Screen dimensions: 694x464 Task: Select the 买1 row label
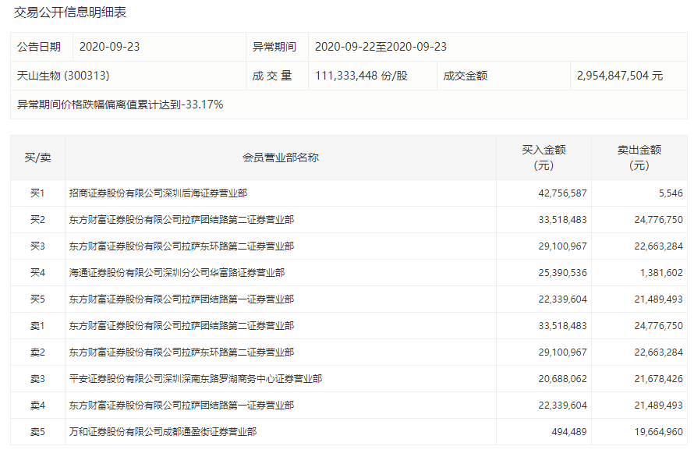pos(37,193)
